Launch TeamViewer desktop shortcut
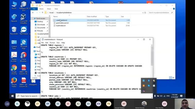The width and height of the screenshot is (195, 109). pos(24,31)
